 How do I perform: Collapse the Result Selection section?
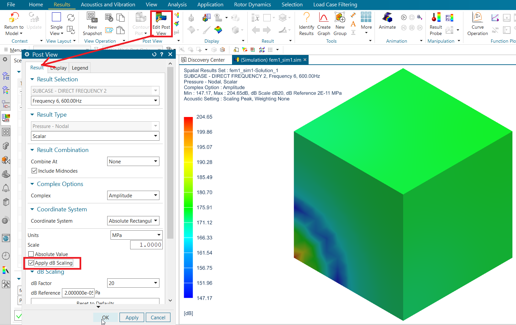pos(32,79)
